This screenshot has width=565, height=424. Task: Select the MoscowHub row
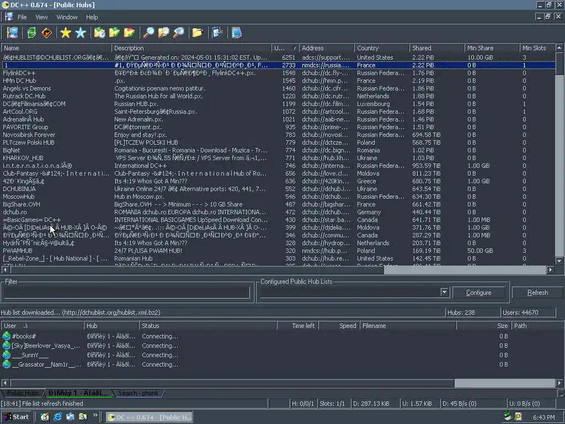(278, 197)
